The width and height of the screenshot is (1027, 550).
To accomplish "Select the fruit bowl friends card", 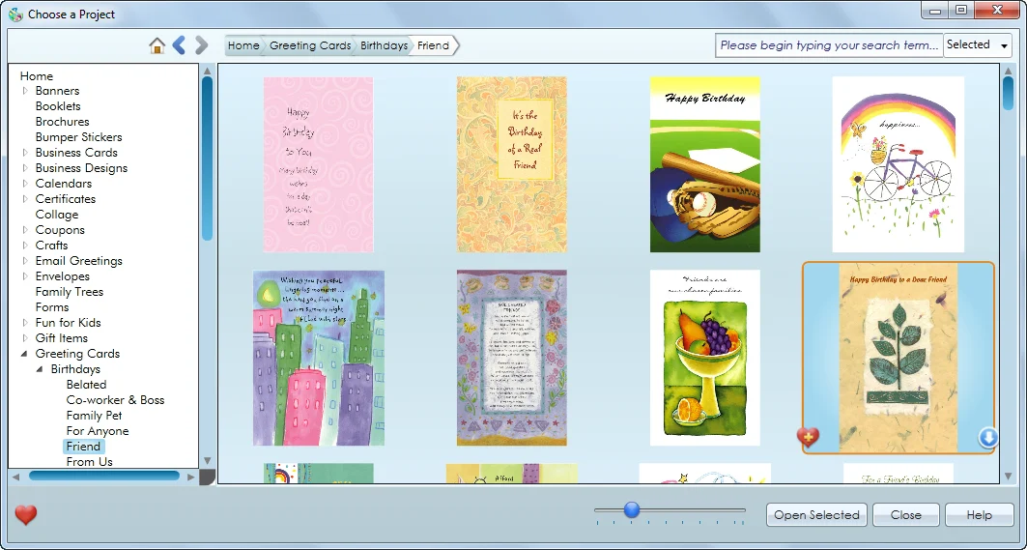I will click(704, 358).
